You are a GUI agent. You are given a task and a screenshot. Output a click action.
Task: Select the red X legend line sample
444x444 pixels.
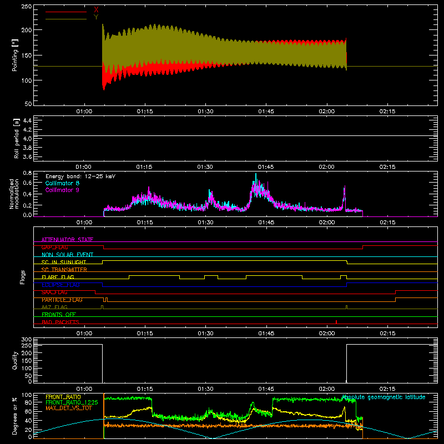click(x=66, y=12)
